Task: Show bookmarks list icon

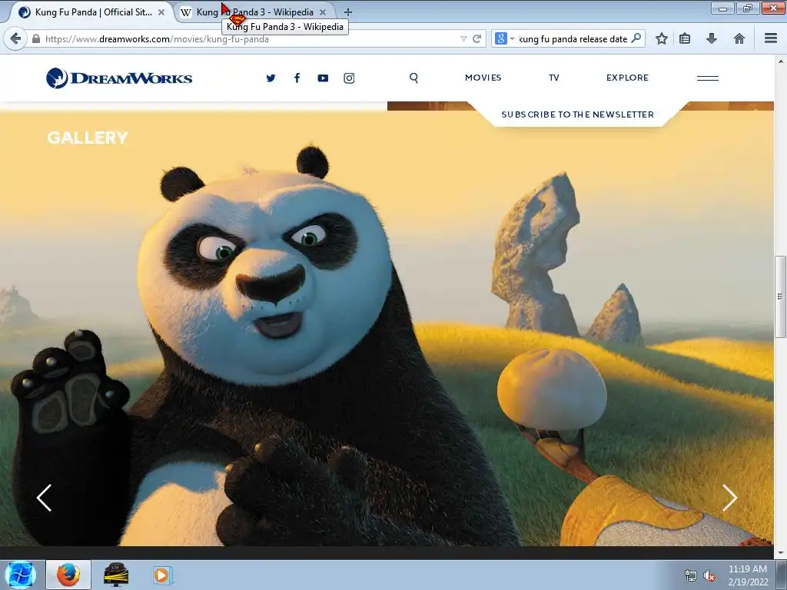Action: click(x=685, y=38)
